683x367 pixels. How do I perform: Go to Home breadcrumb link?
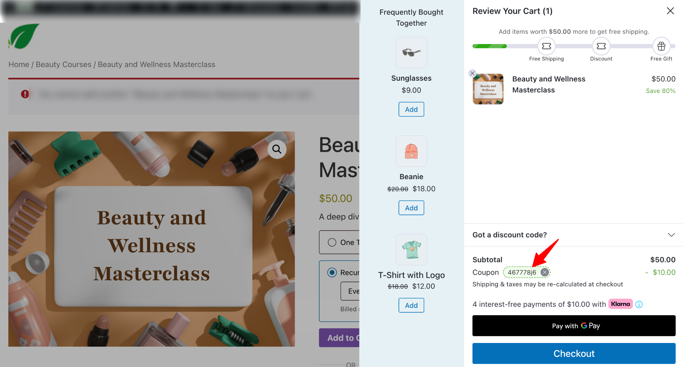[19, 64]
